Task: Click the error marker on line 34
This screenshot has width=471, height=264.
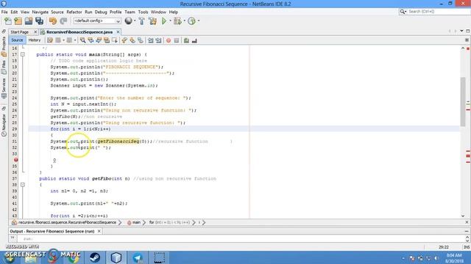Action: tap(15, 160)
